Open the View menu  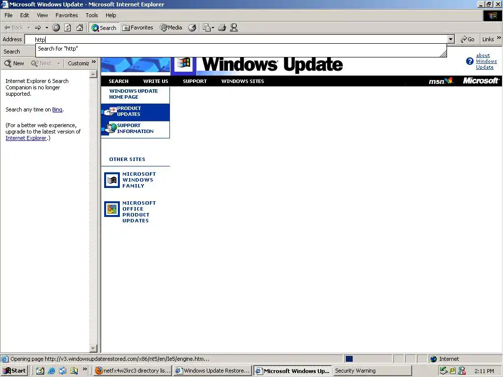[x=42, y=15]
